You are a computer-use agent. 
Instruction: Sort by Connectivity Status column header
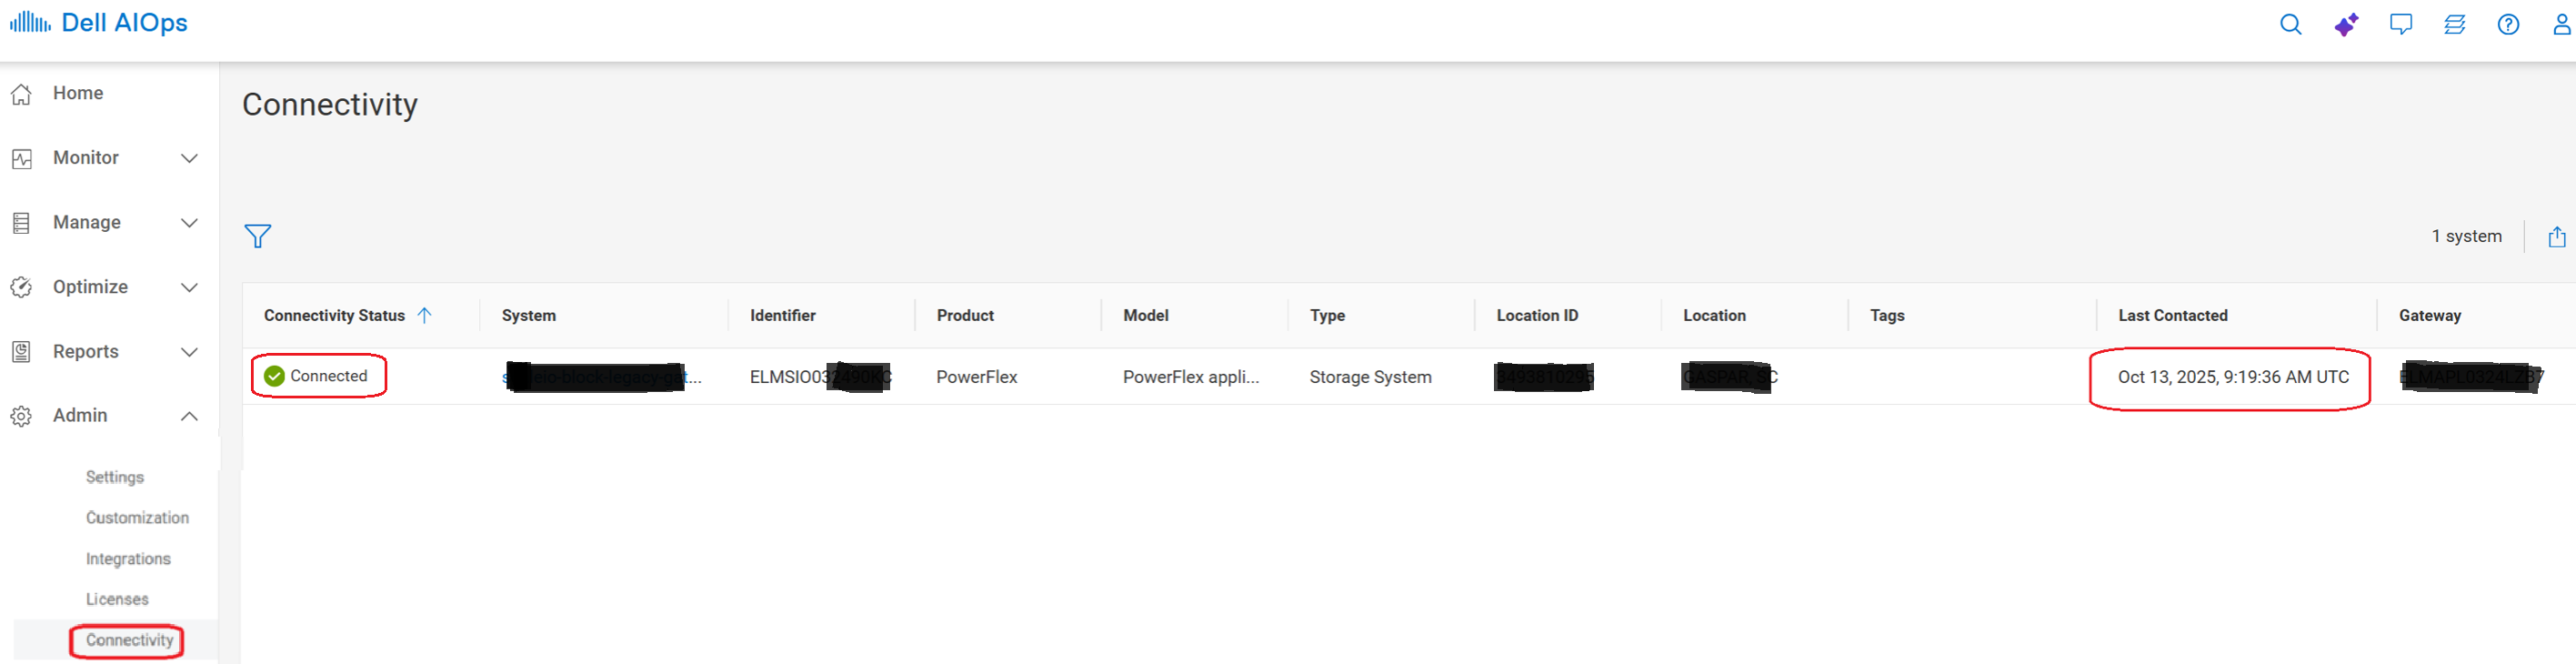tap(335, 316)
